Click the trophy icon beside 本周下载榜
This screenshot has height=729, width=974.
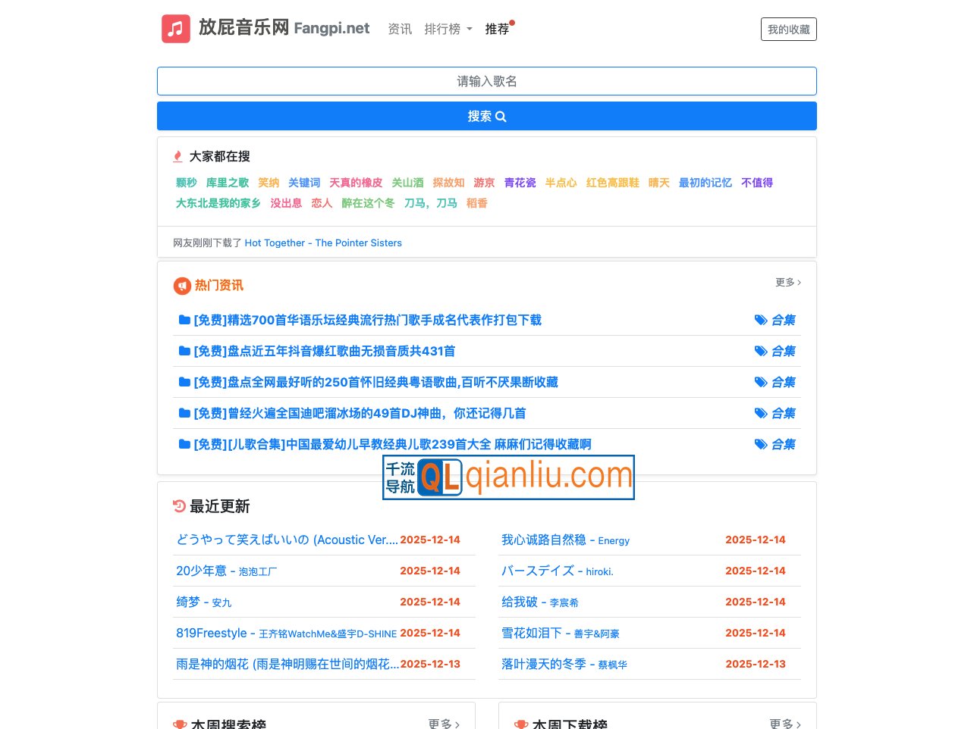(520, 724)
